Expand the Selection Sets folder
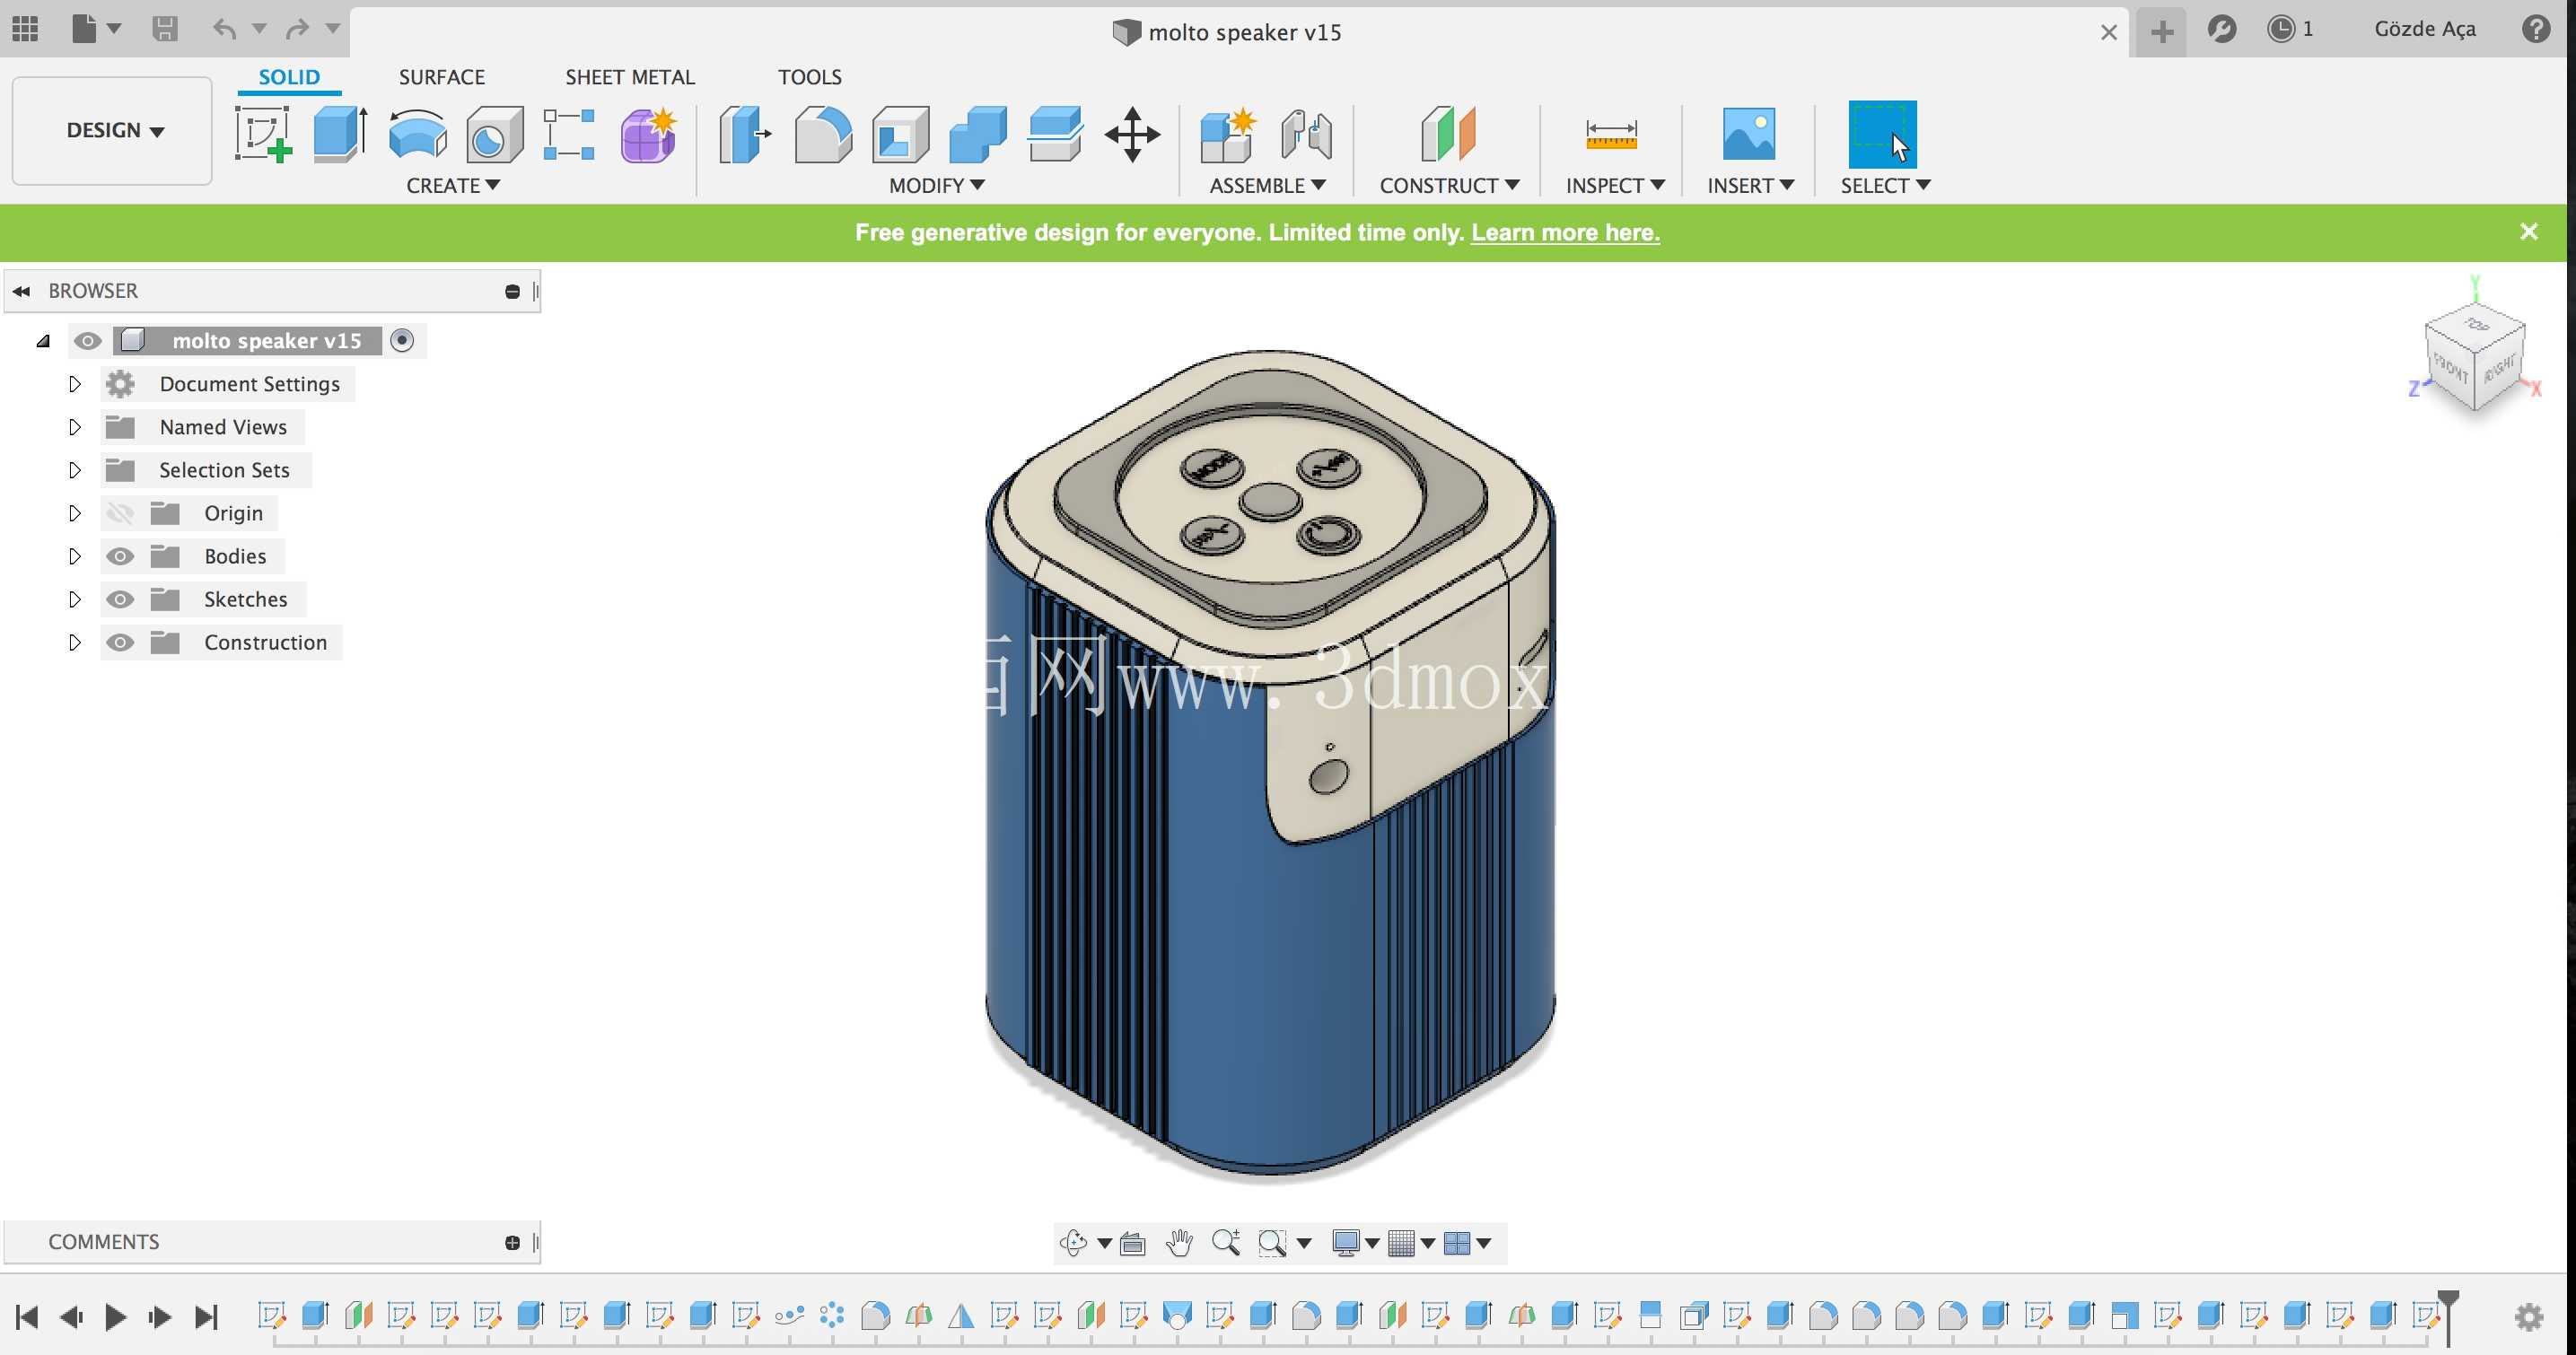2576x1355 pixels. [x=74, y=470]
